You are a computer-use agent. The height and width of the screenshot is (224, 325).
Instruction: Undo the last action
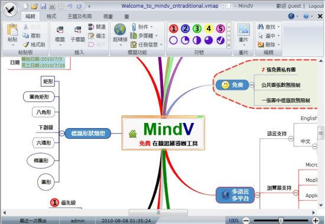click(x=70, y=7)
